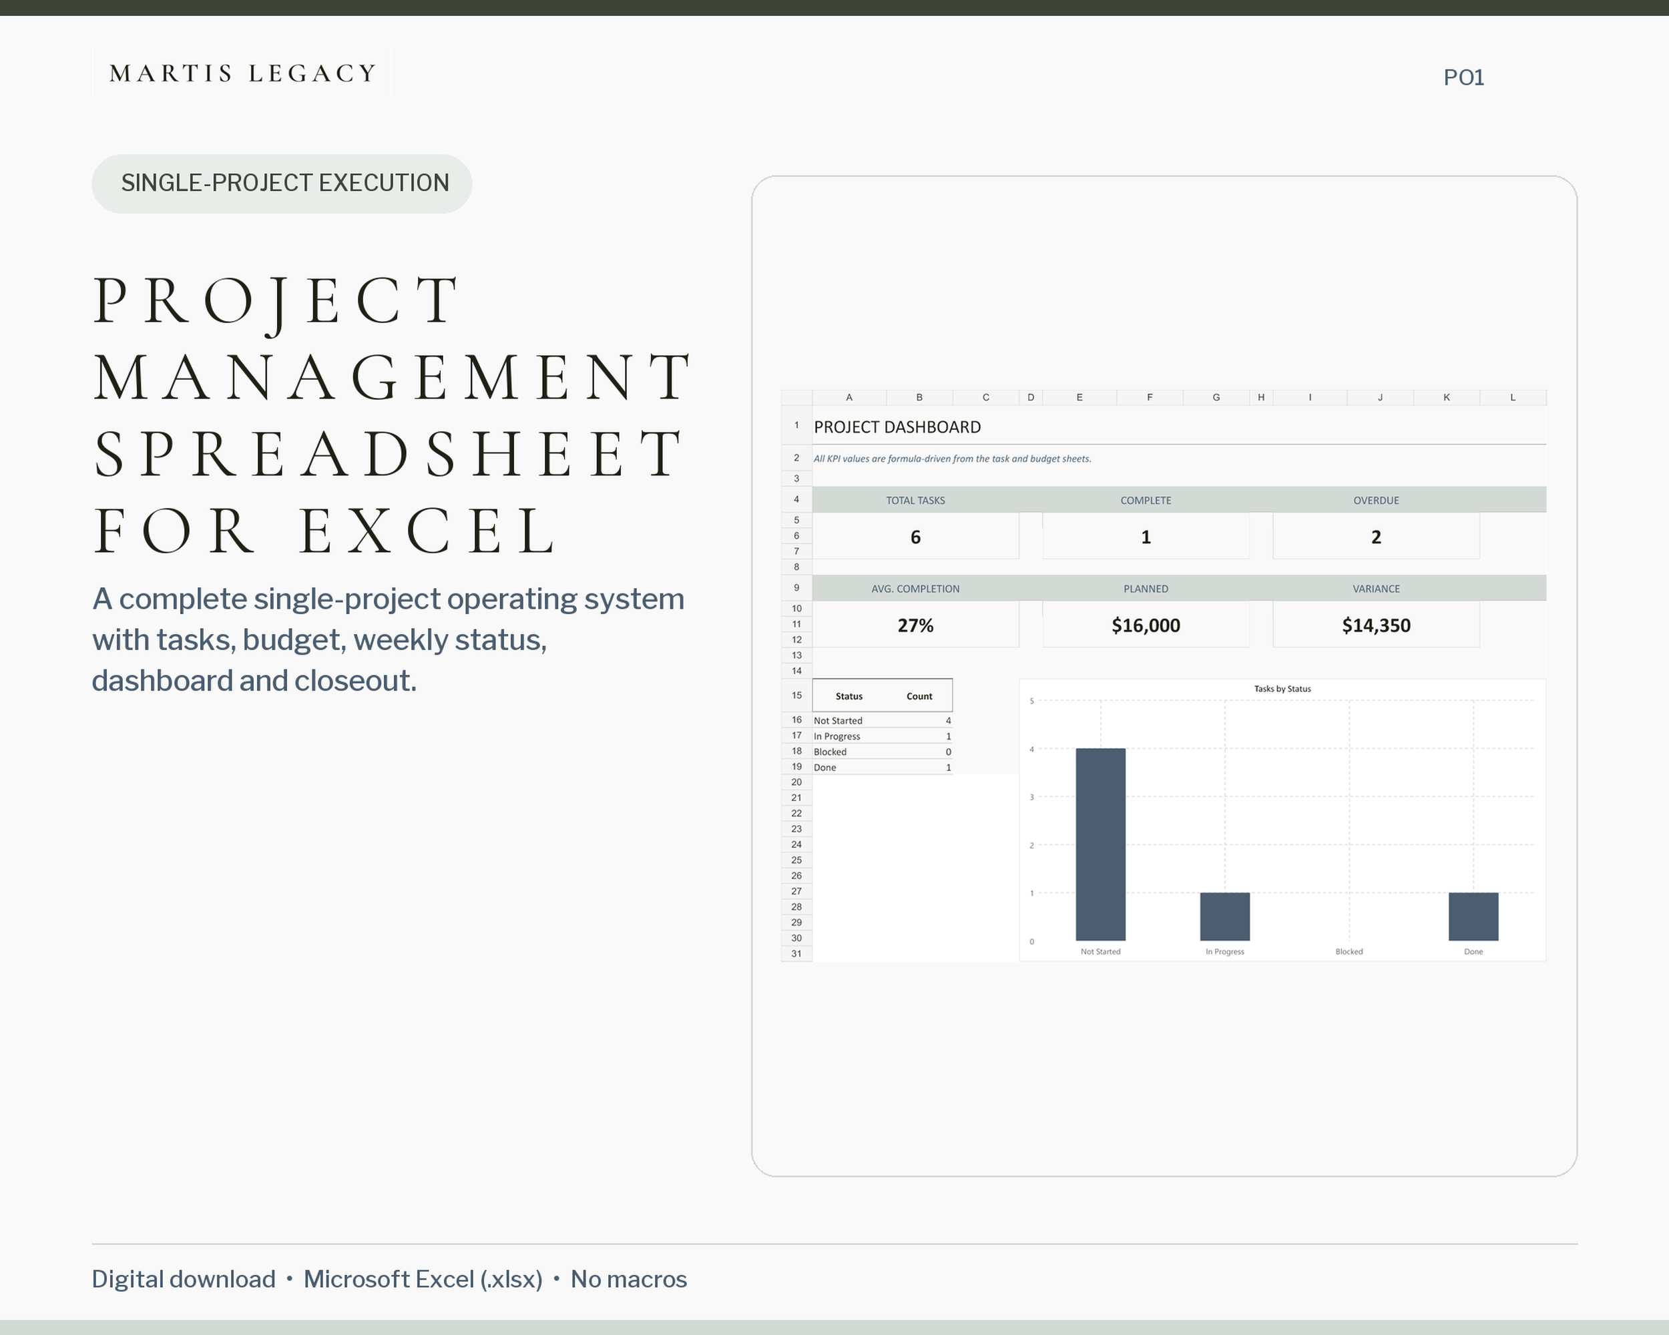Click the No macros footer text

pyautogui.click(x=629, y=1280)
